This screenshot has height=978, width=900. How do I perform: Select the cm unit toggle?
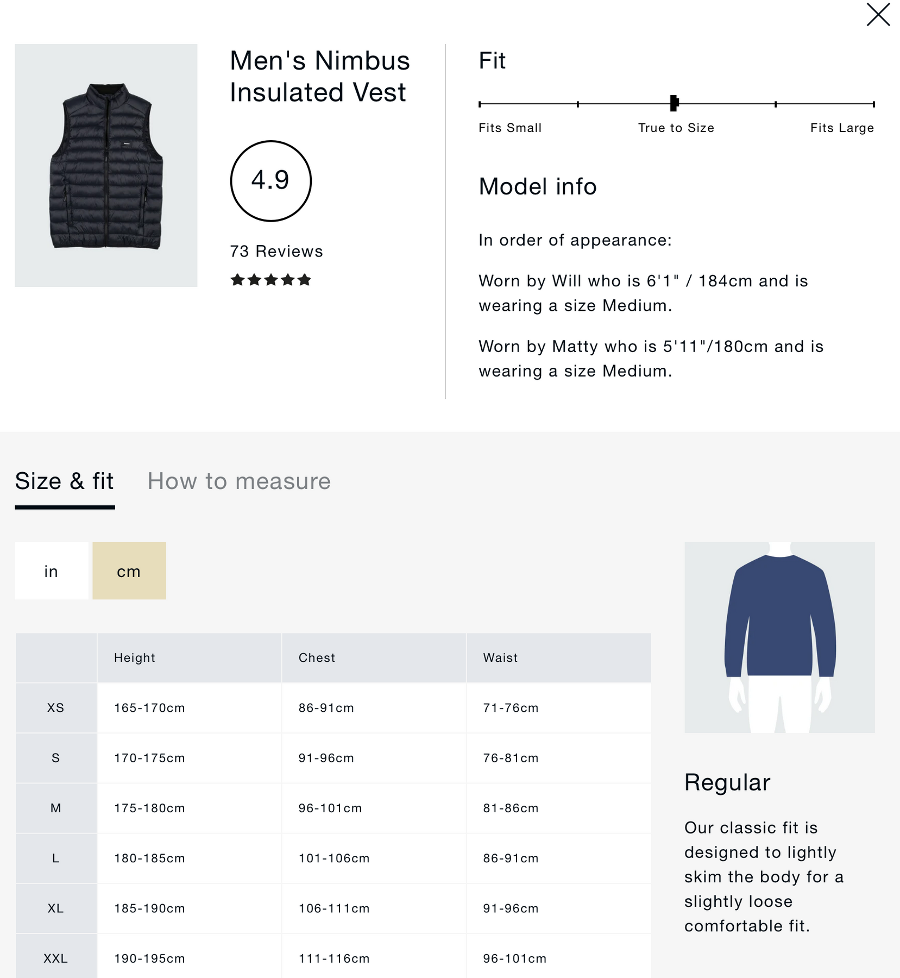[129, 571]
